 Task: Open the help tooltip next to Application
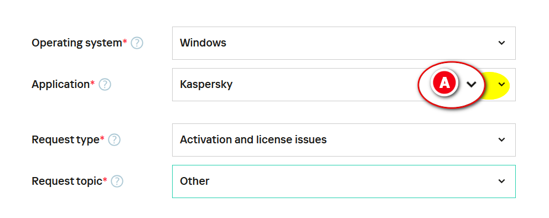pyautogui.click(x=105, y=85)
